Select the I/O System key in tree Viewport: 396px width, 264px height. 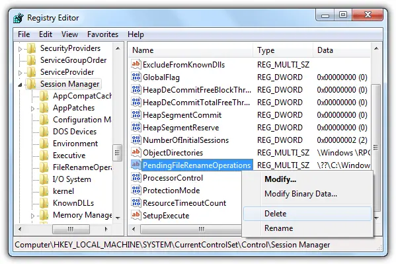pos(71,179)
